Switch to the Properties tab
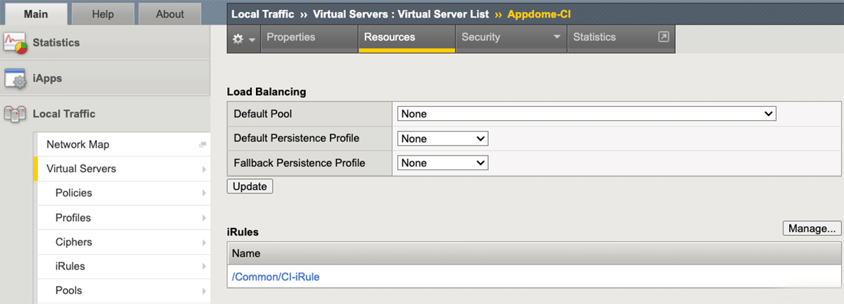This screenshot has width=844, height=304. point(290,37)
